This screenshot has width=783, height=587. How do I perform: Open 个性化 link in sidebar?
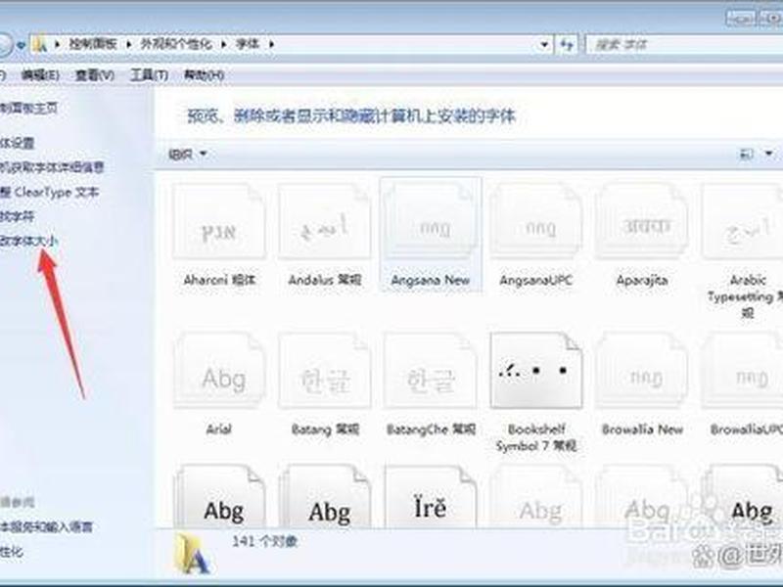pyautogui.click(x=12, y=552)
